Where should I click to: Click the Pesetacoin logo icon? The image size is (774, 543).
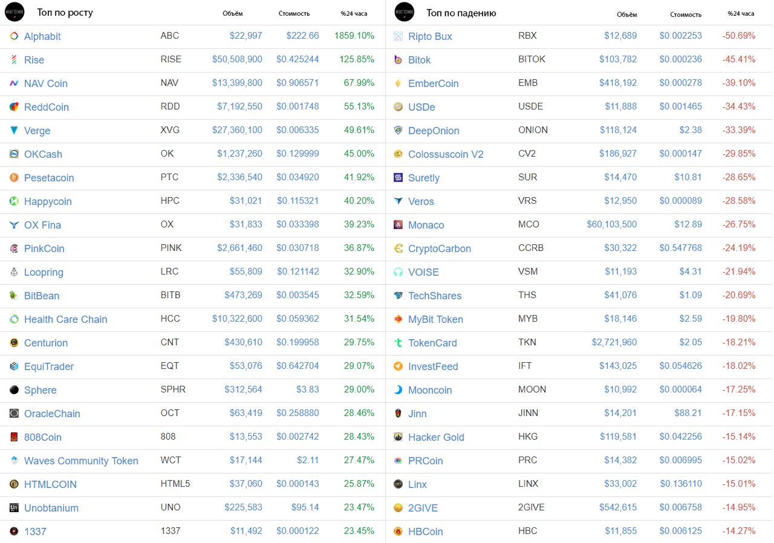tap(14, 178)
